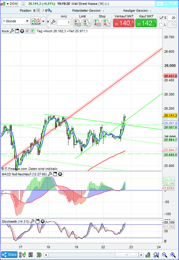Click the Anz quantity input field
The image size is (179, 260).
coord(64,22)
